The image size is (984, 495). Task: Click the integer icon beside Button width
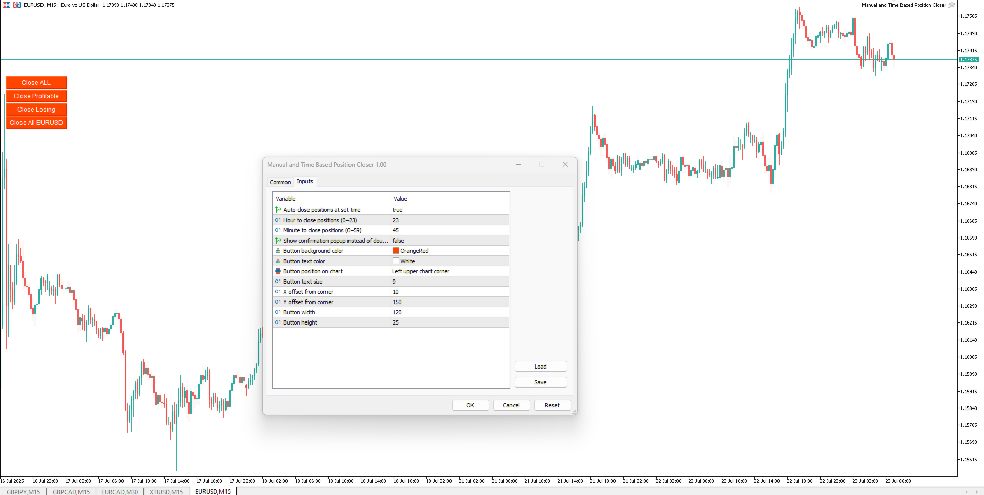tap(278, 312)
